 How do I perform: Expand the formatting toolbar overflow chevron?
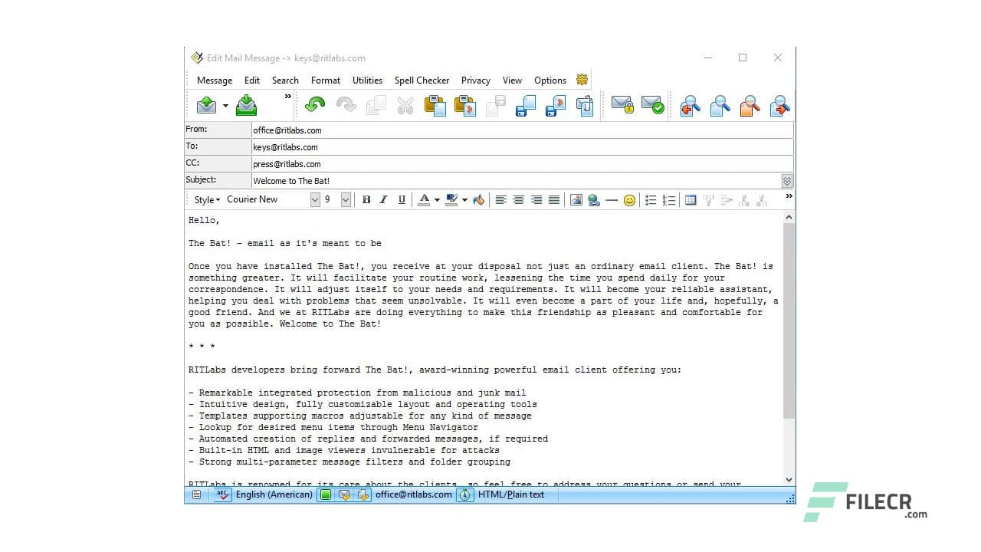point(789,196)
